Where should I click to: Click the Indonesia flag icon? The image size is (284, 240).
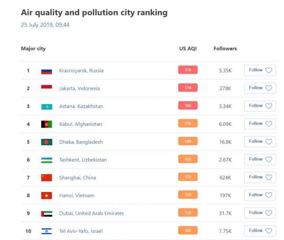pyautogui.click(x=47, y=87)
